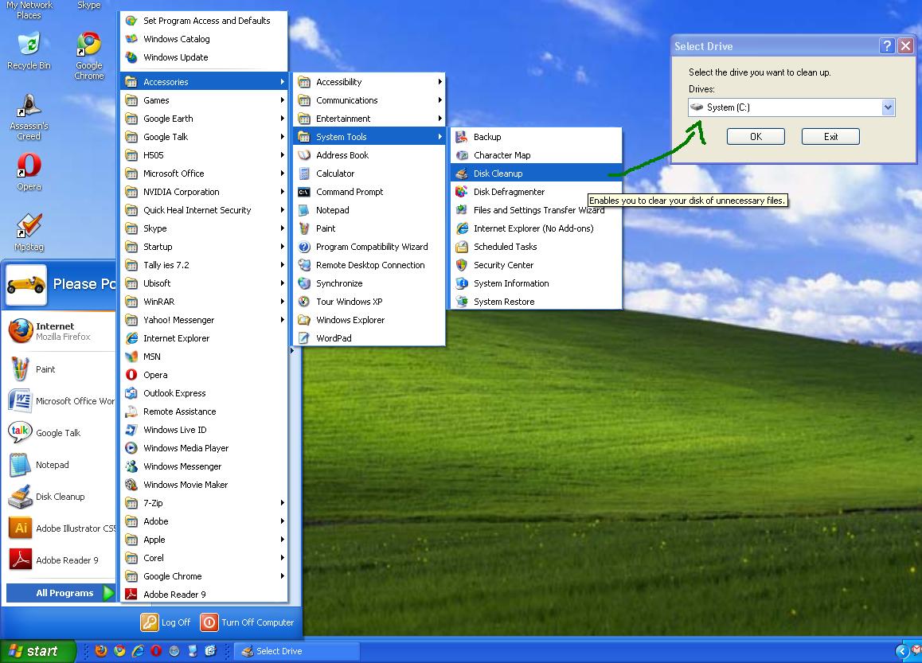Open Security Center menu entry
The image size is (922, 663).
536,264
